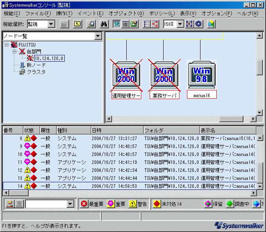Screen dimensions: 266x232
Task: Click the manual6 Win98 node icon
Action: click(202, 75)
